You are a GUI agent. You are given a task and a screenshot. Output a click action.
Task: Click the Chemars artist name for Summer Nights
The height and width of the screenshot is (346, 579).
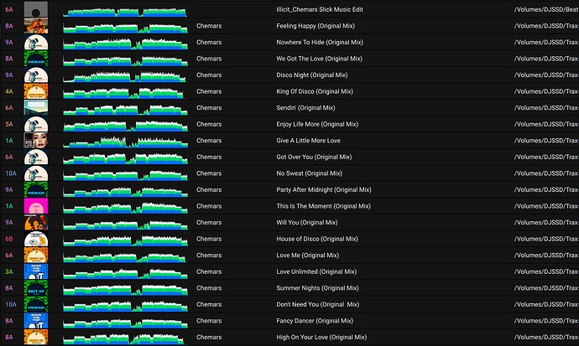coord(209,288)
